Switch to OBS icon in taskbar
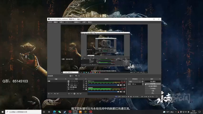Screen dimensions: 203x114 click(75, 112)
